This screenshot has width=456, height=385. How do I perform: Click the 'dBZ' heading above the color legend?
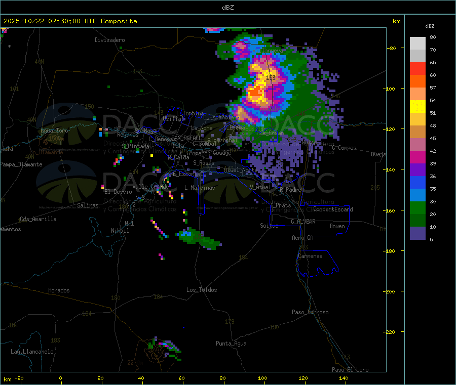coord(430,26)
